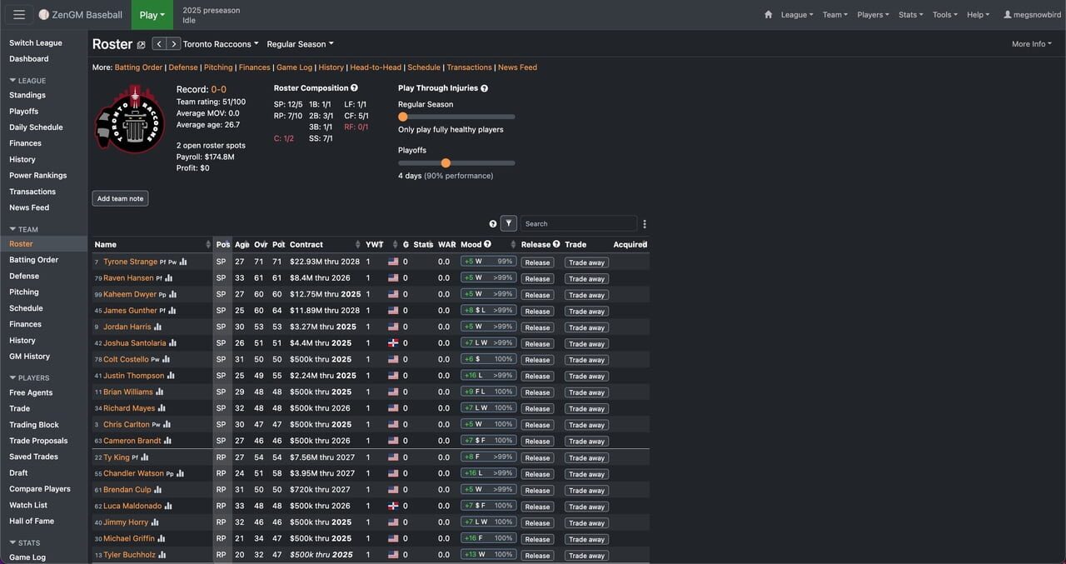The image size is (1066, 564).
Task: Click the Add team note button
Action: tap(119, 198)
